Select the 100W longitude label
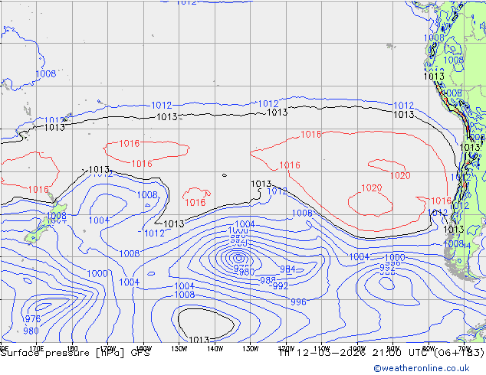This screenshot has height=375, width=486. tap(357, 349)
